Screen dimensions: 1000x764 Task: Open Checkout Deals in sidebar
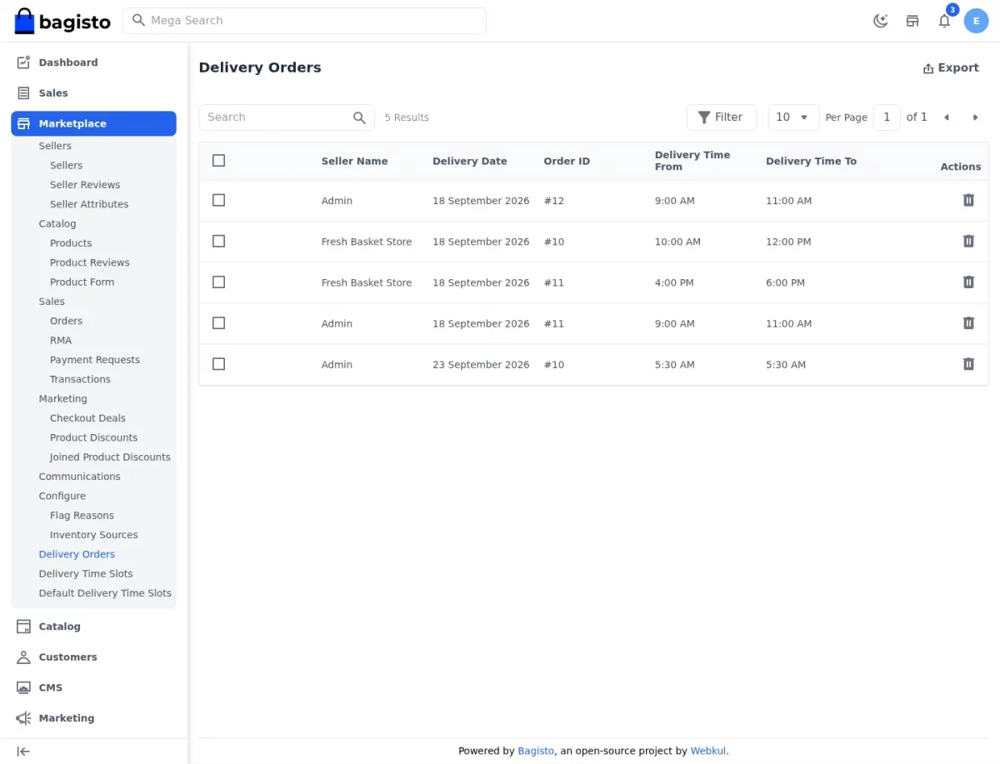point(87,418)
